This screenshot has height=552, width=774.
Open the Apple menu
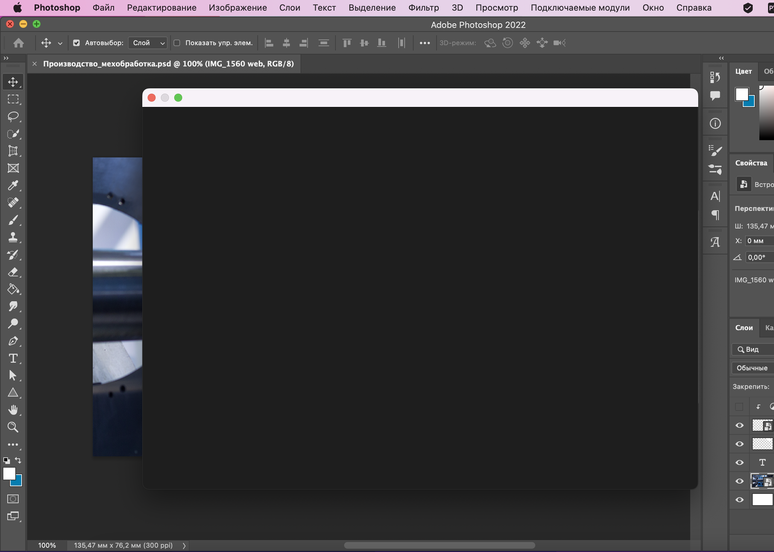(x=18, y=8)
